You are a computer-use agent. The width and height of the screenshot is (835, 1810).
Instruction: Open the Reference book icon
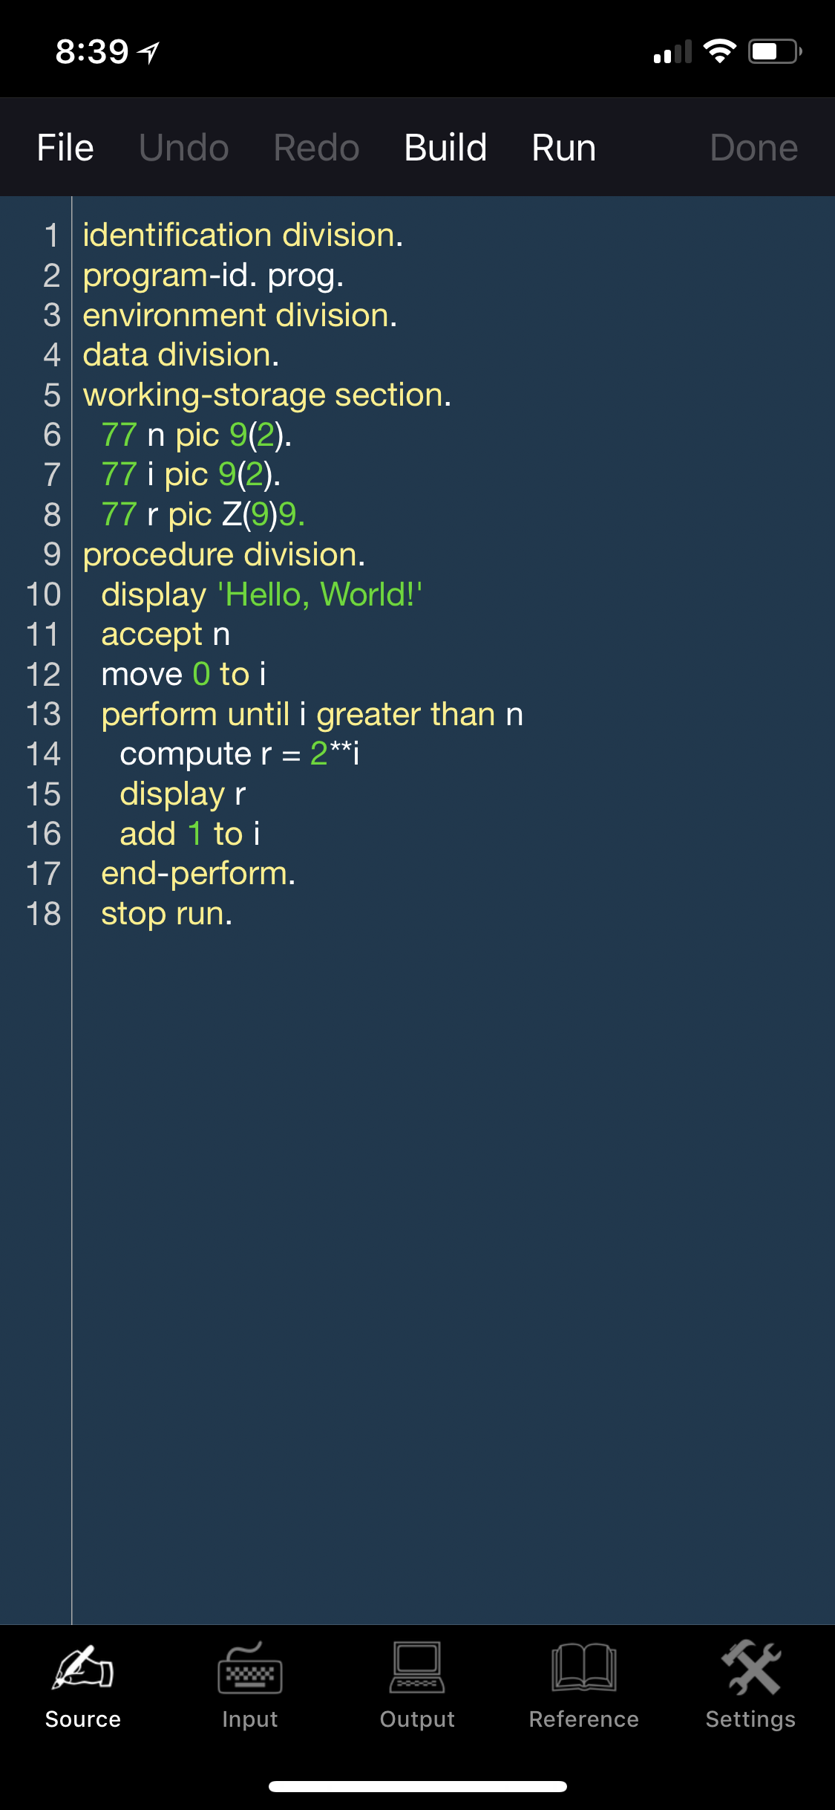point(584,1669)
